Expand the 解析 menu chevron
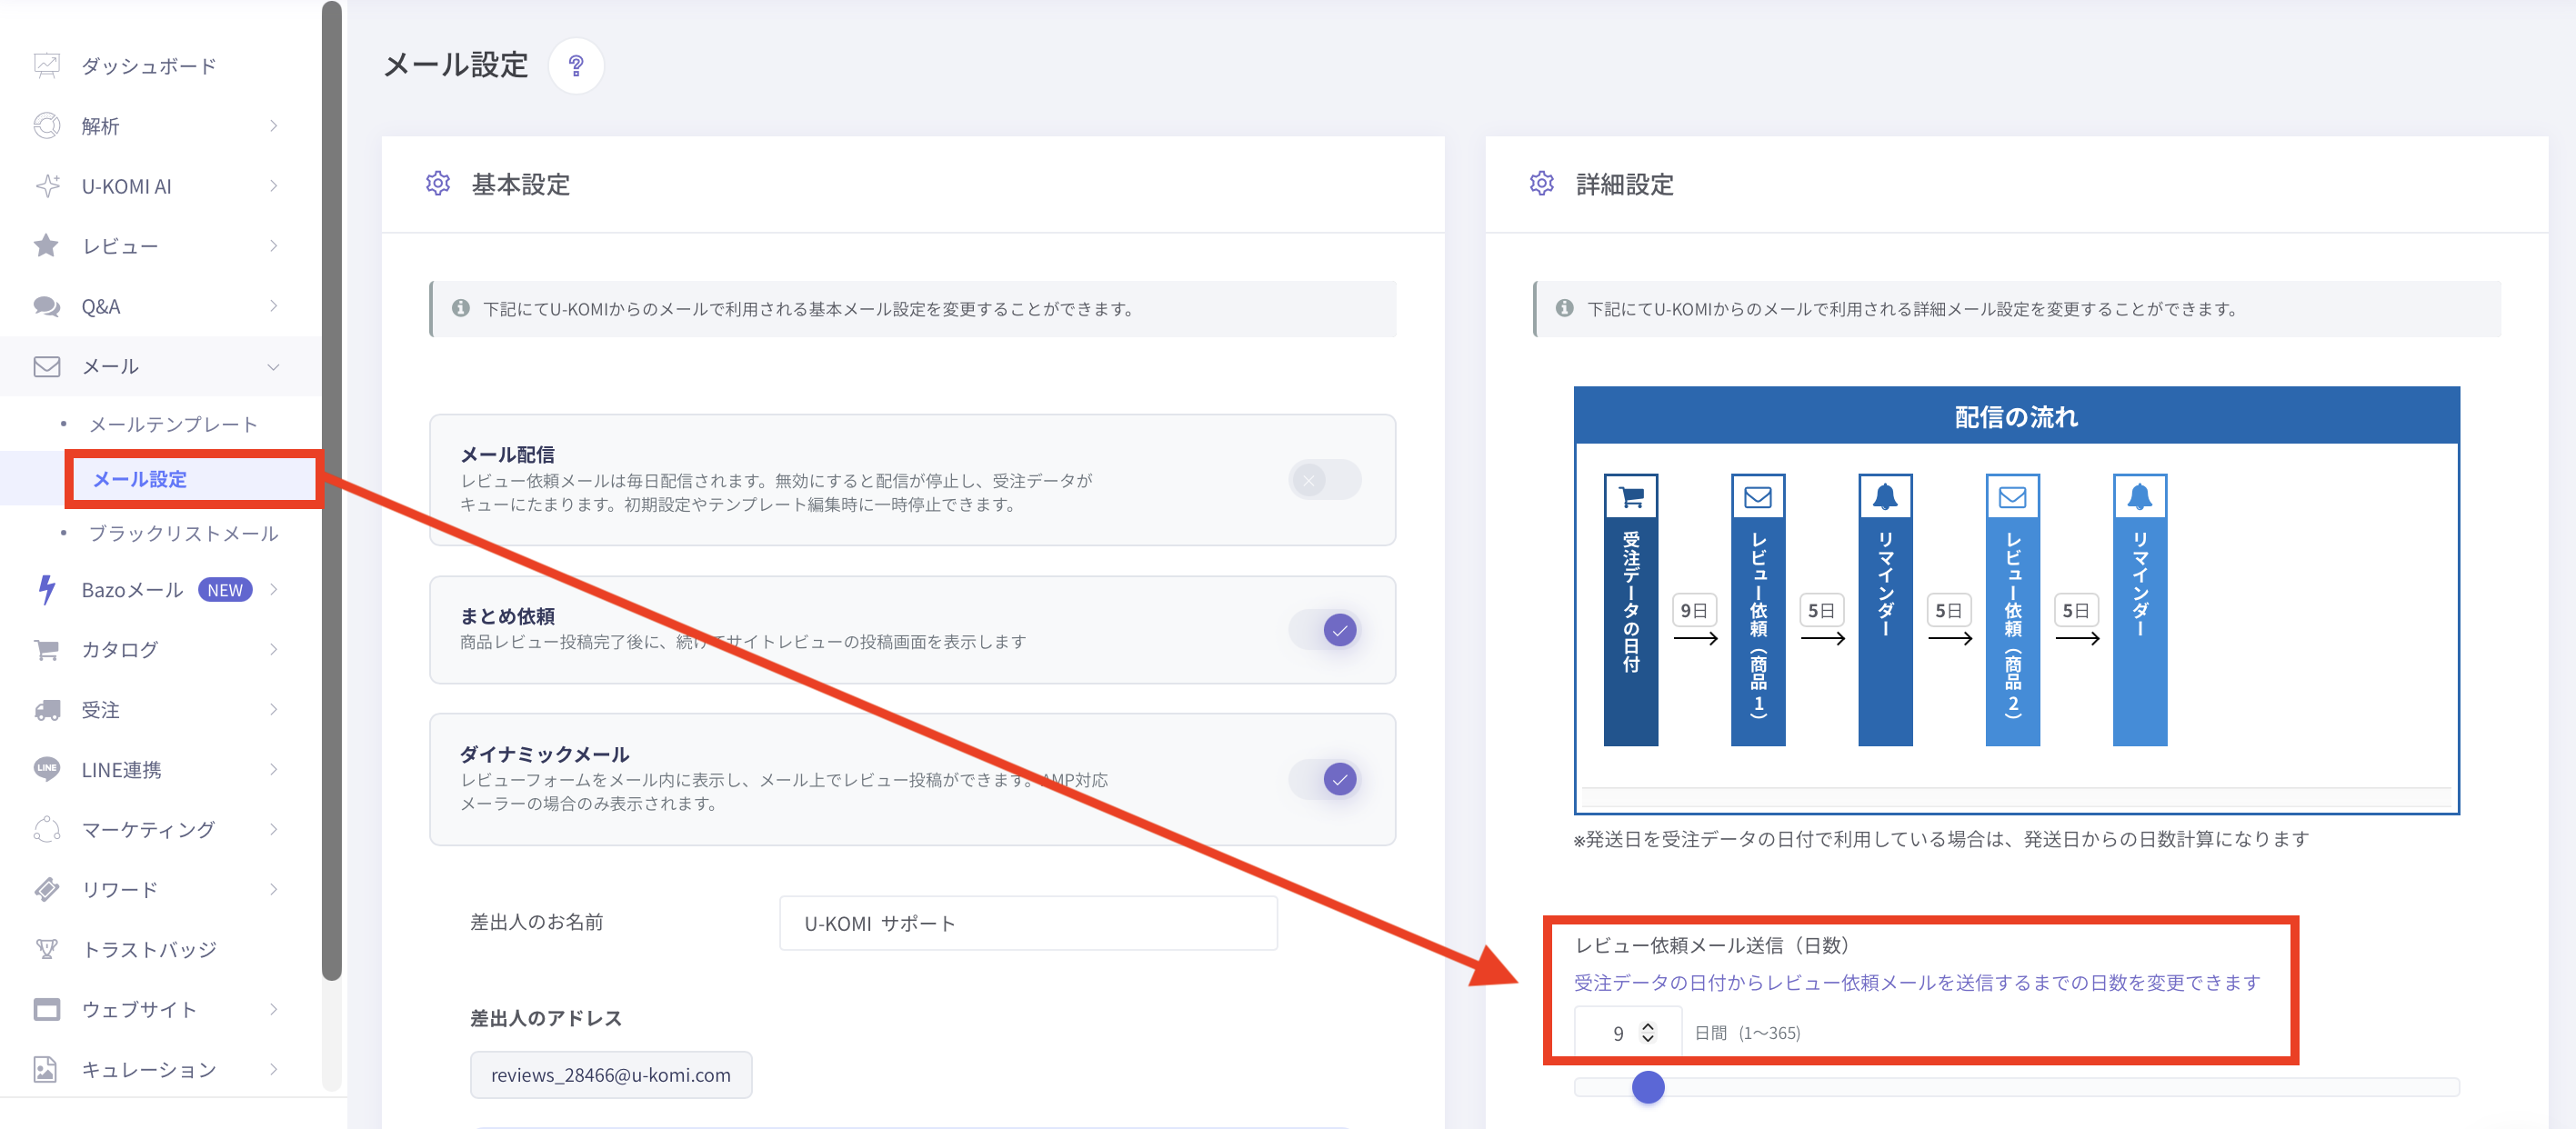This screenshot has height=1129, width=2576. (x=273, y=126)
